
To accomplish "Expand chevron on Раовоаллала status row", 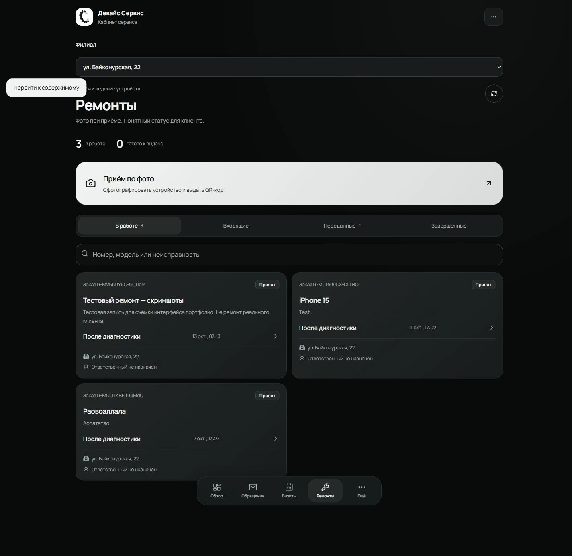I will (x=276, y=439).
